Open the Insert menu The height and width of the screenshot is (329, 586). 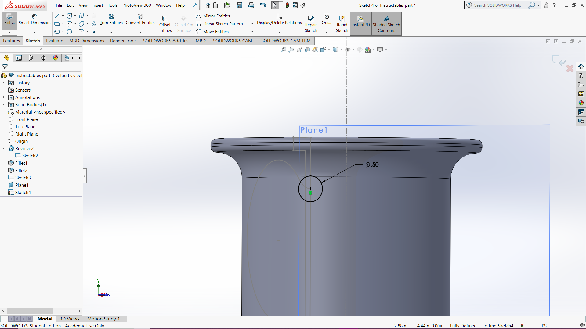tap(98, 5)
